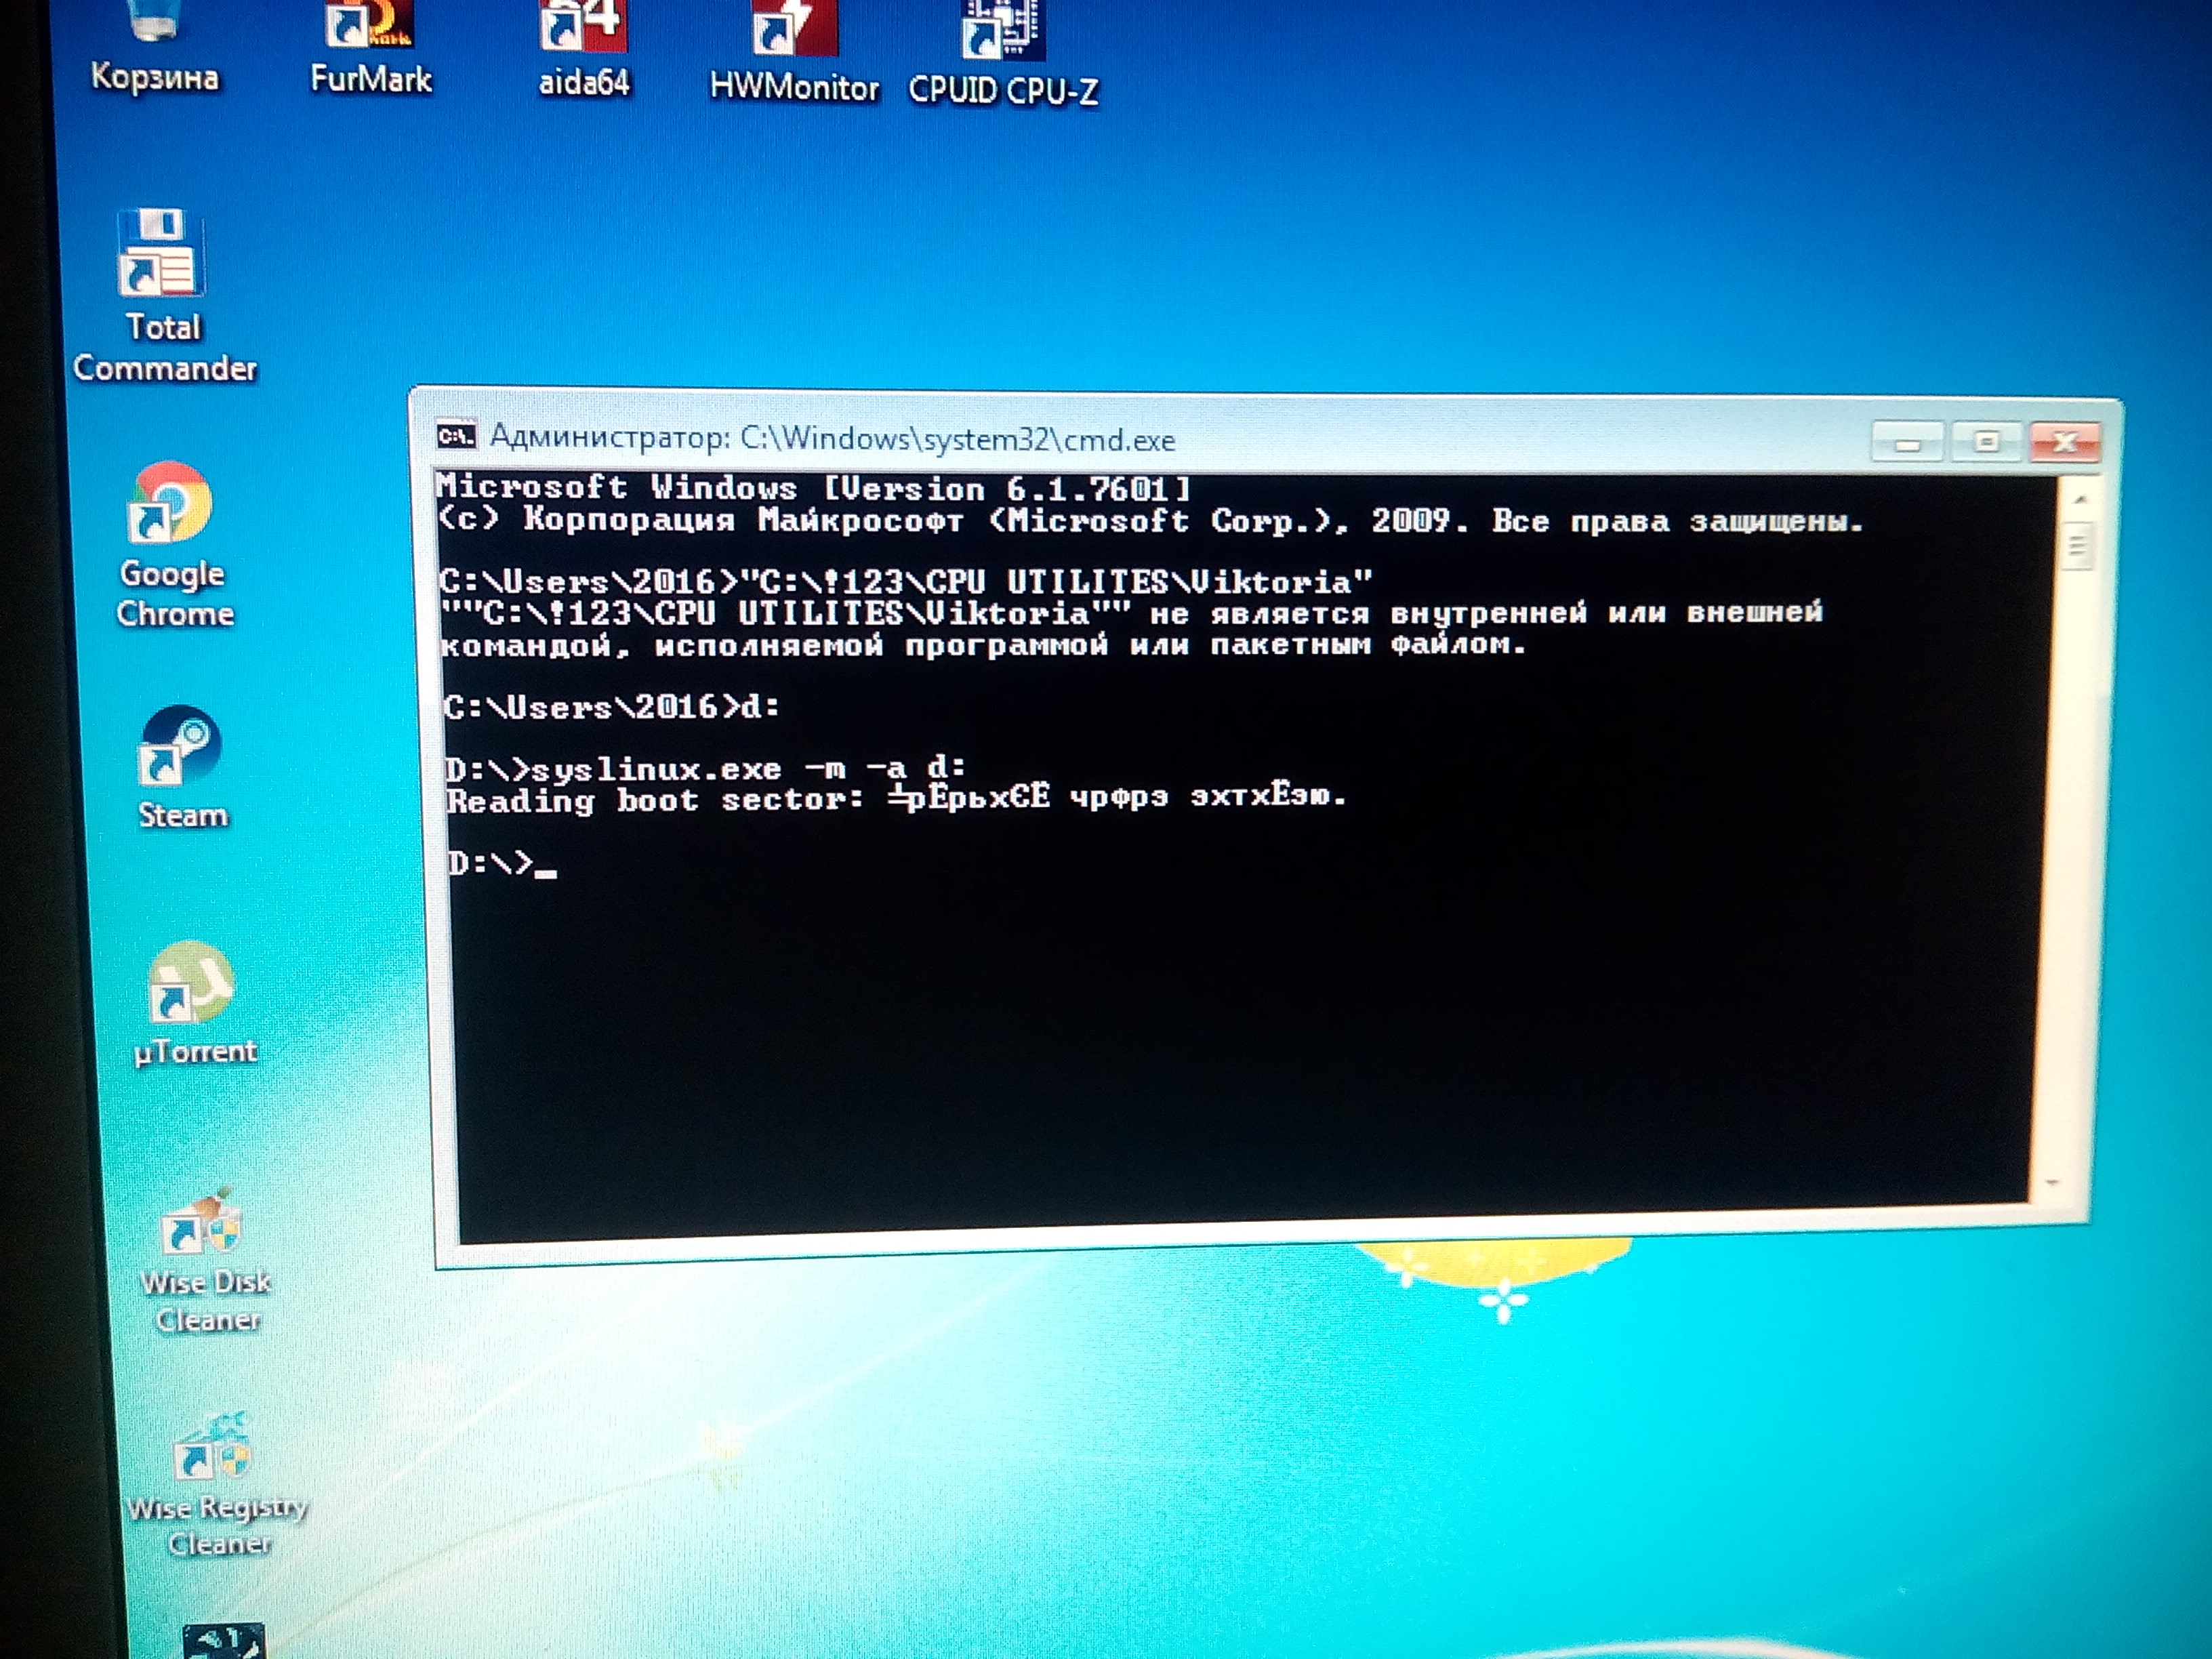Screen dimensions: 2212x1659
Task: Click the cmd.exe window title bar
Action: point(1400,440)
